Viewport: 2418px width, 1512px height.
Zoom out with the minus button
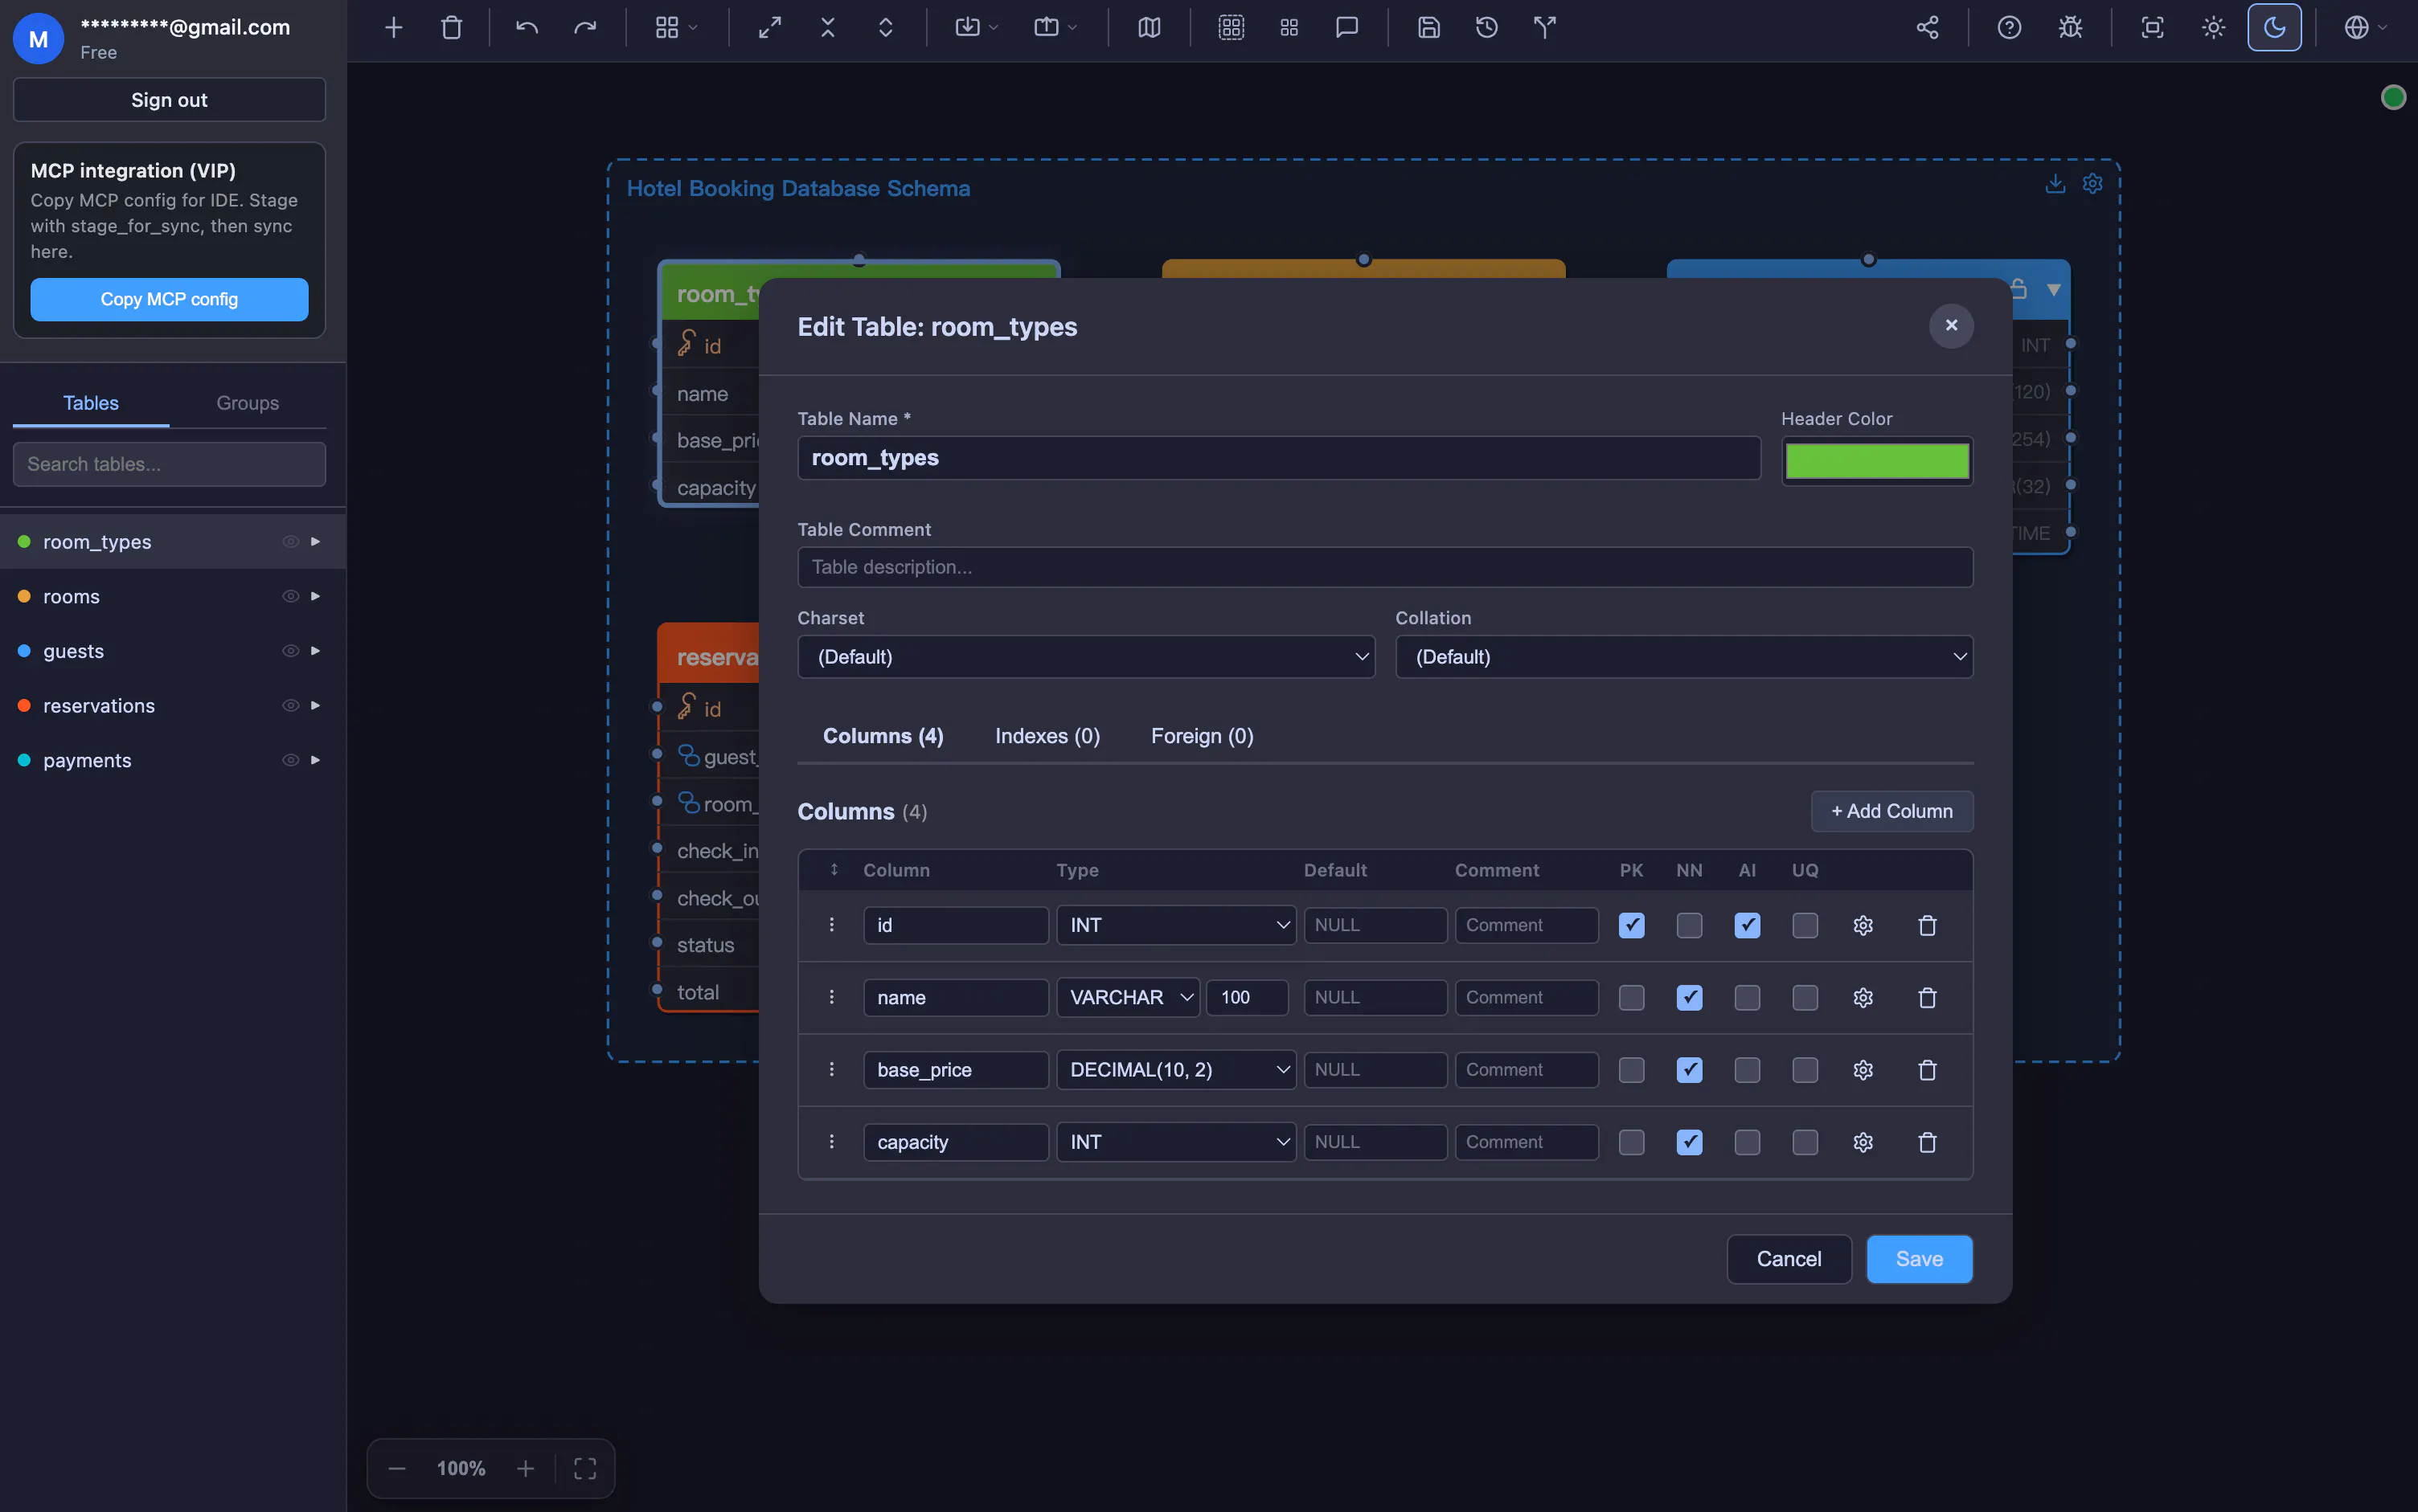[397, 1469]
